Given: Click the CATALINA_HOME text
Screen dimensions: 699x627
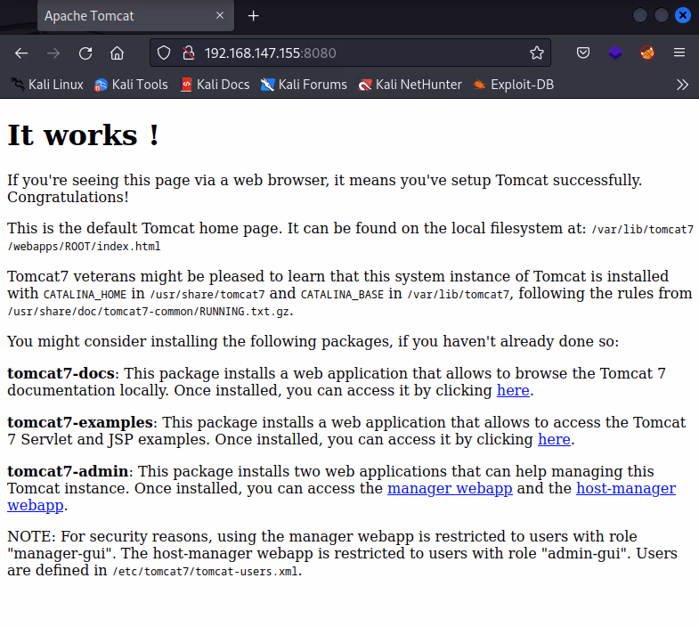Looking at the screenshot, I should click(x=85, y=295).
